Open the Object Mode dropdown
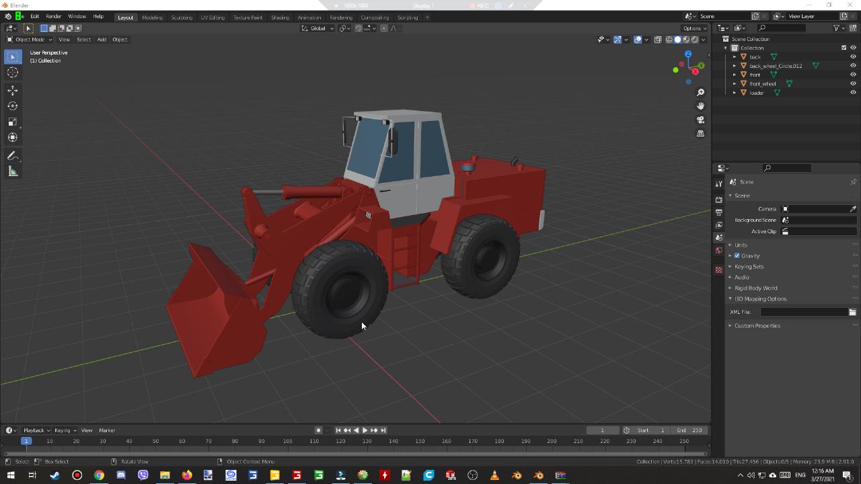Viewport: 861px width, 484px height. point(30,40)
